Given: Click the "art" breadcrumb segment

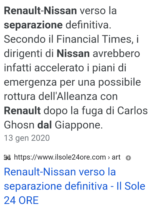Looking at the screenshot, I should [116, 157].
